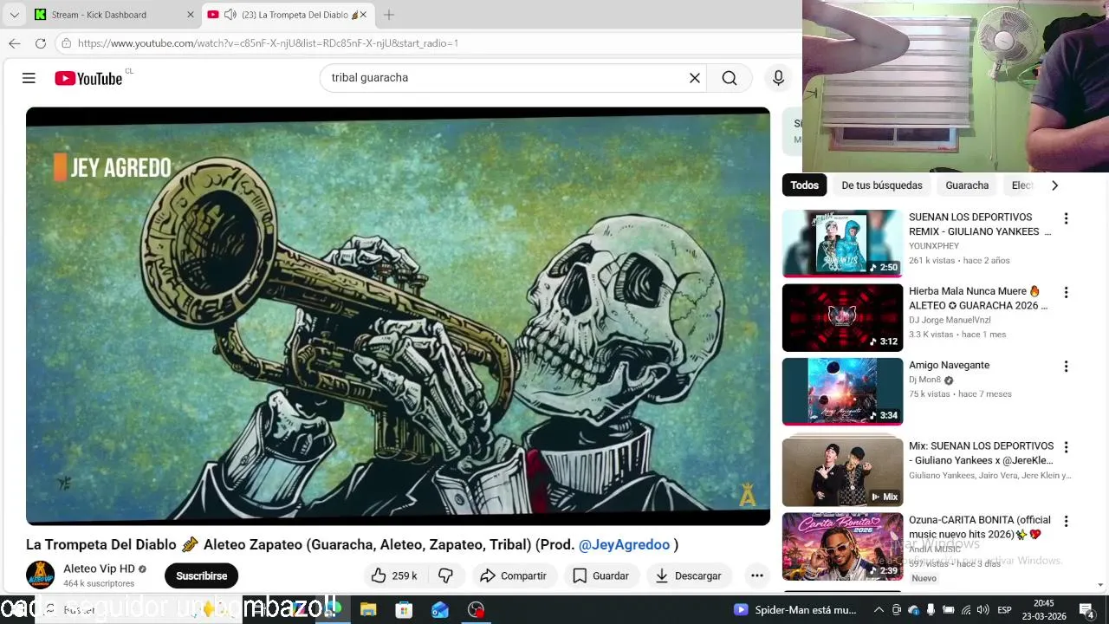Download the video with Descargar
The width and height of the screenshot is (1109, 624).
click(x=689, y=575)
